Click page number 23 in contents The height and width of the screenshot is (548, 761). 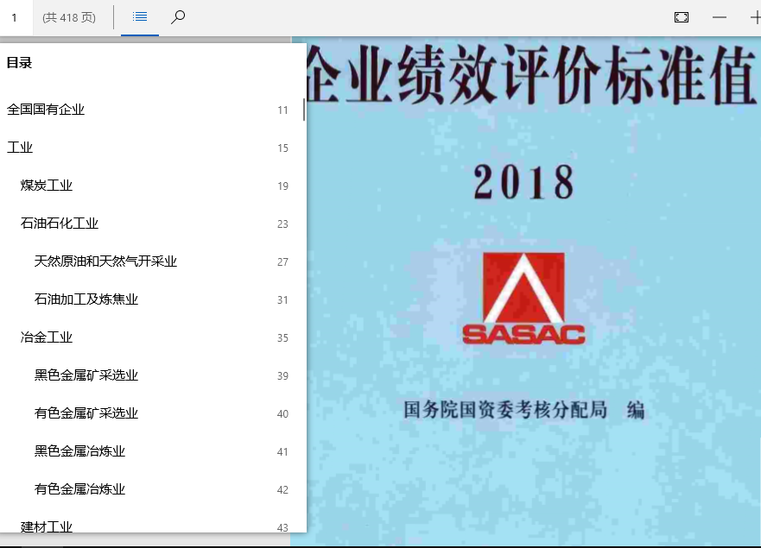(283, 224)
